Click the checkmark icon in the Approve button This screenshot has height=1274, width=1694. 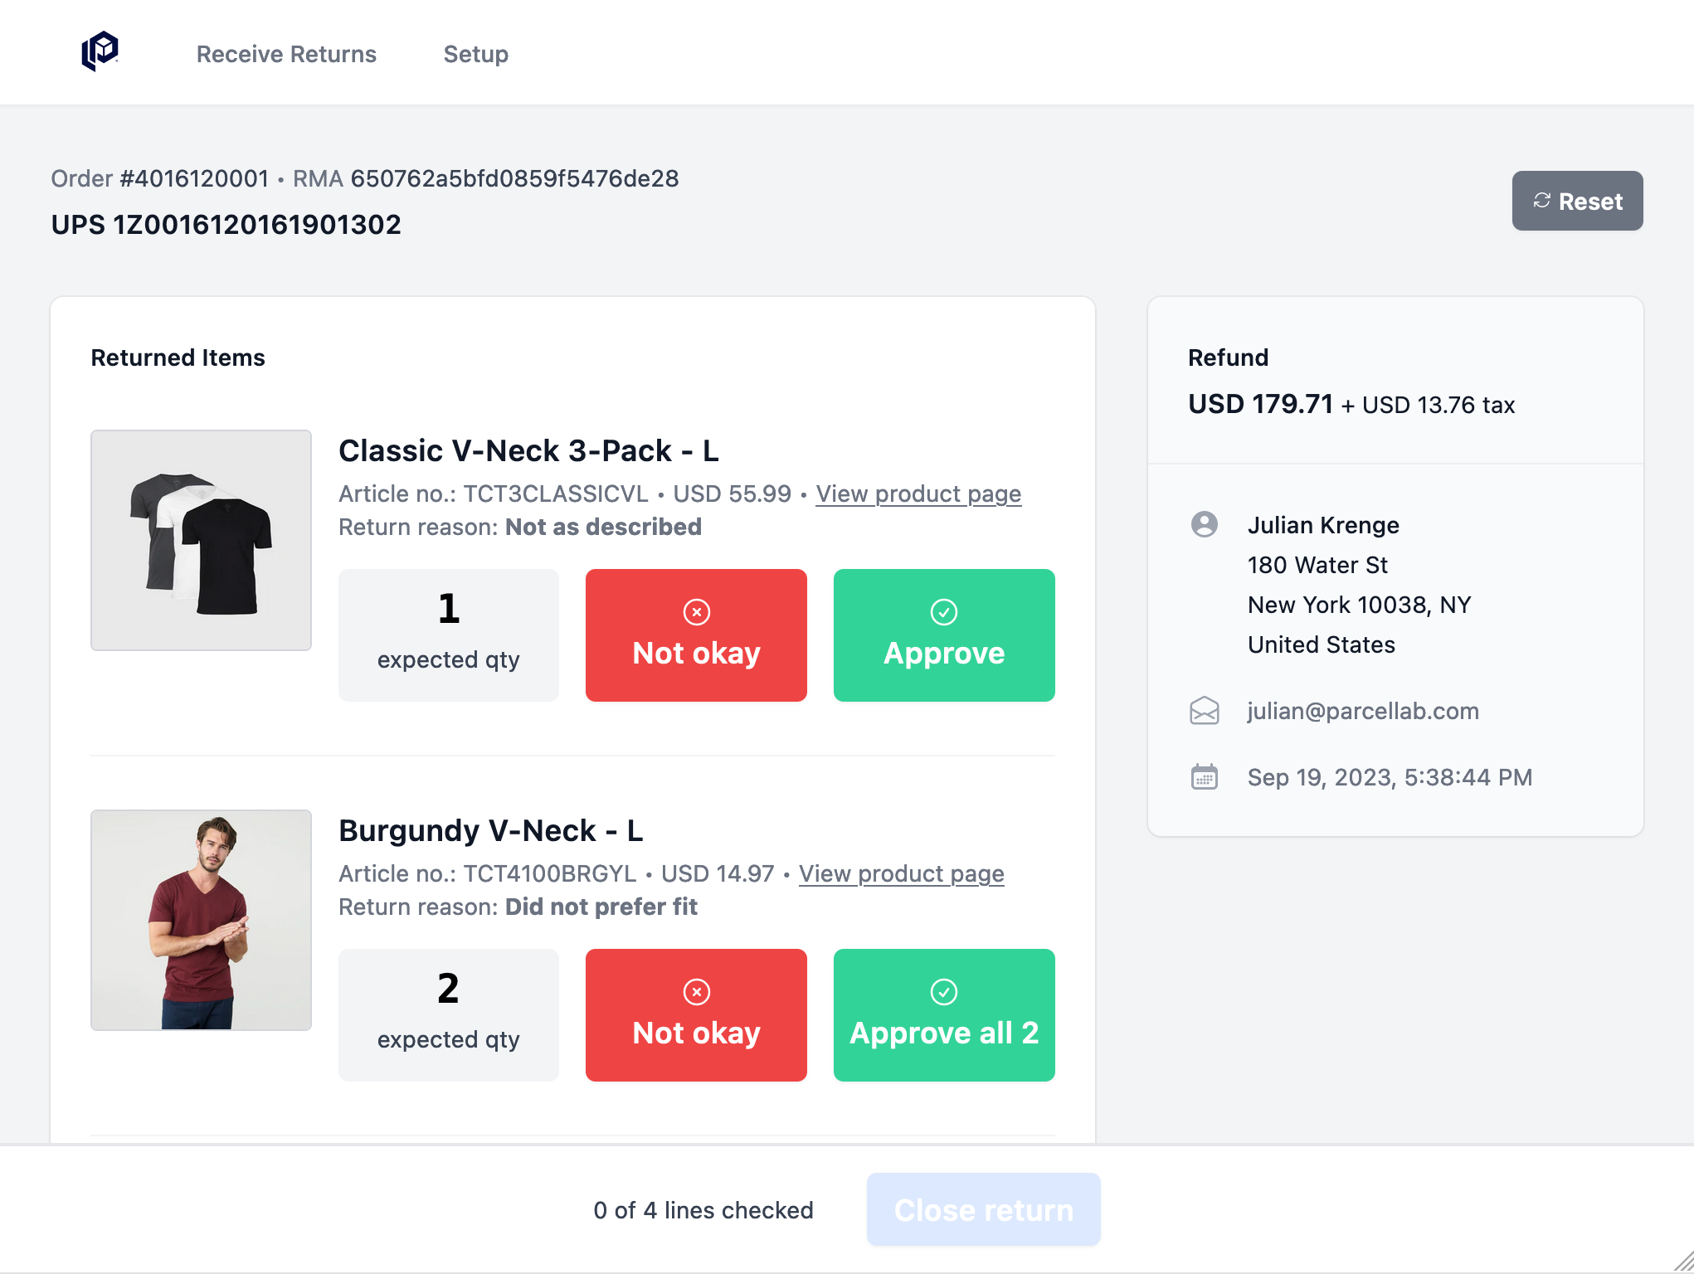point(943,611)
